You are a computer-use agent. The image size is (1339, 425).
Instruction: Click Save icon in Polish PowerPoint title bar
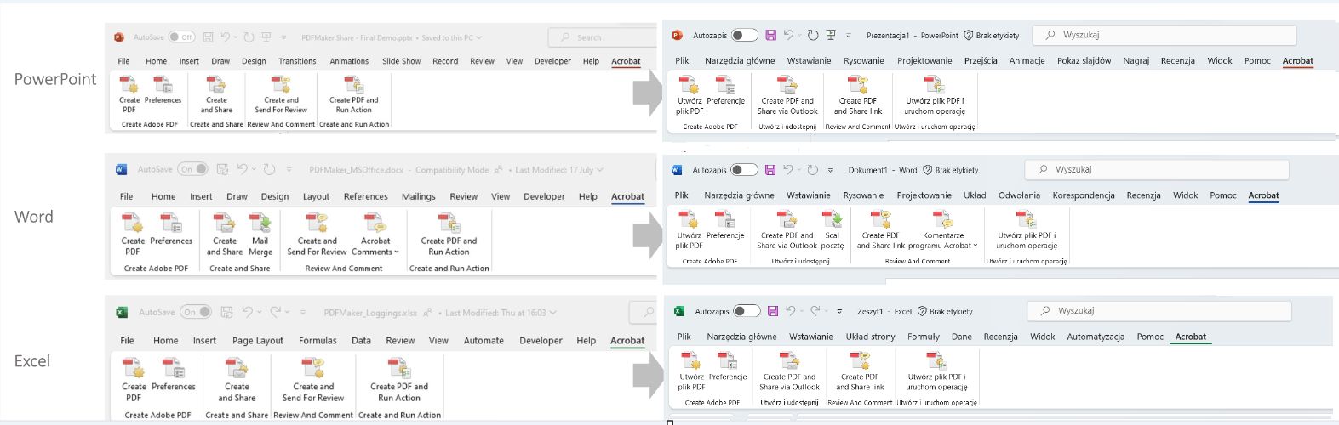tap(770, 35)
